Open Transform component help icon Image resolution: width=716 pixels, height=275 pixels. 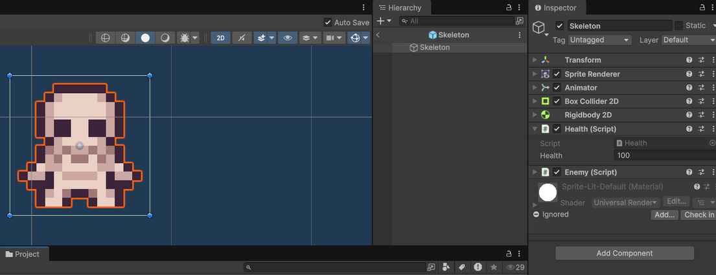(689, 60)
